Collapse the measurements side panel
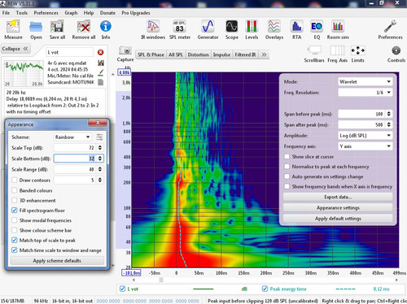This screenshot has height=304, width=407. click(x=15, y=49)
